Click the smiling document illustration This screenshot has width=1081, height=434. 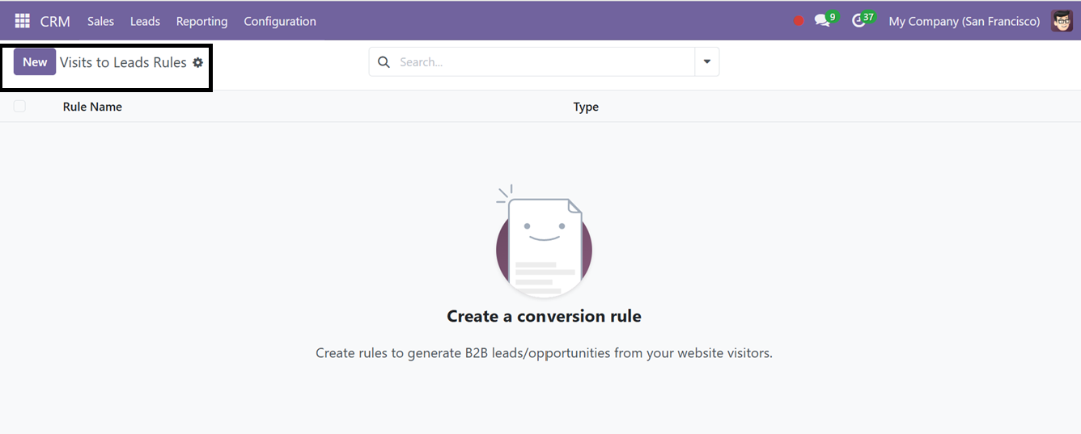coord(544,242)
